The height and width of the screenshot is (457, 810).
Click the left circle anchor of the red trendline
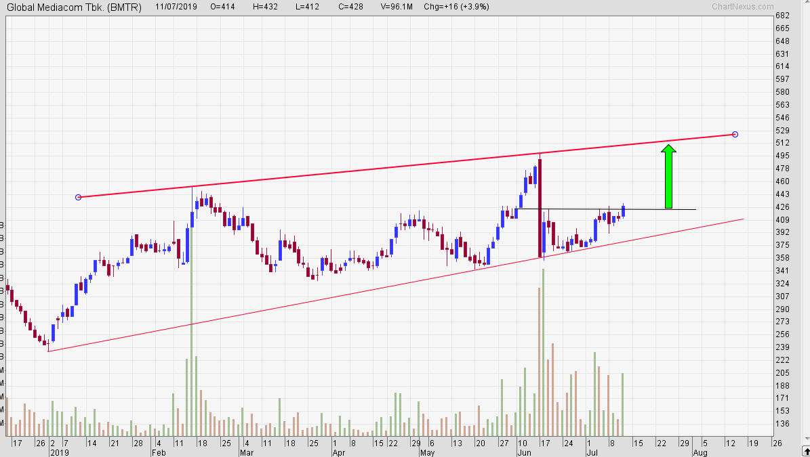(78, 197)
